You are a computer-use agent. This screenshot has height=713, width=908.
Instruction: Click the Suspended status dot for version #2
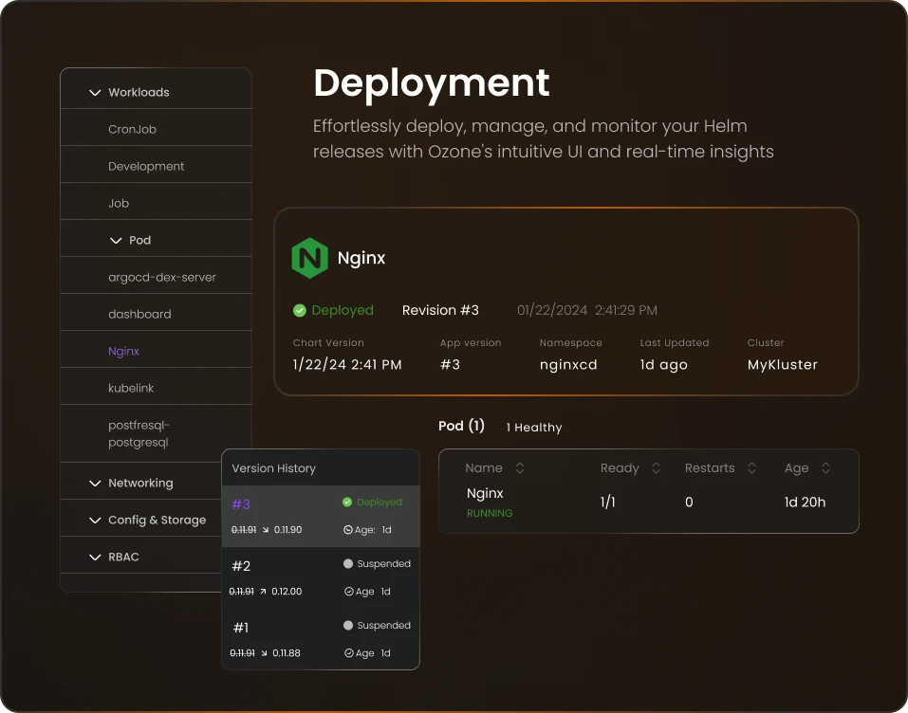click(347, 564)
